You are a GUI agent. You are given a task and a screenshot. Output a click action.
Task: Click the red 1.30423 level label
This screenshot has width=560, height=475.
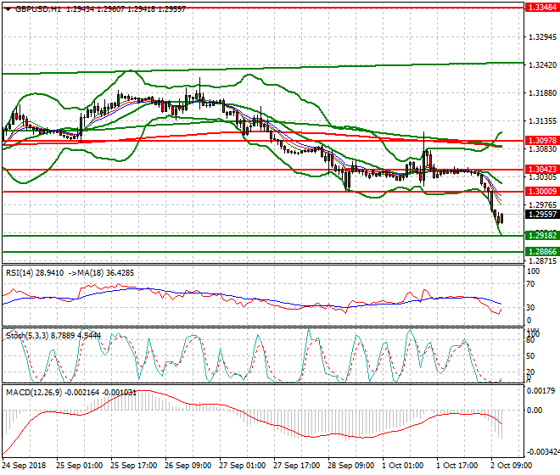pos(540,170)
